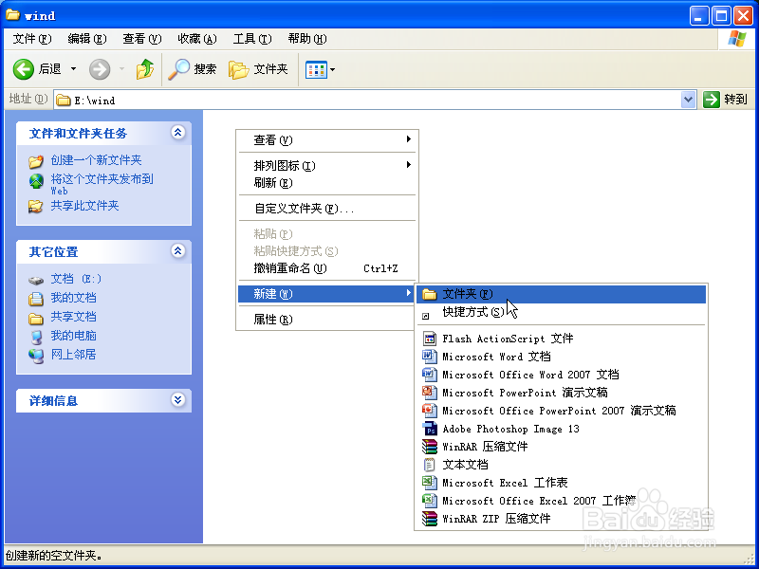
Task: Open the 工具(T) menu
Action: click(x=252, y=39)
